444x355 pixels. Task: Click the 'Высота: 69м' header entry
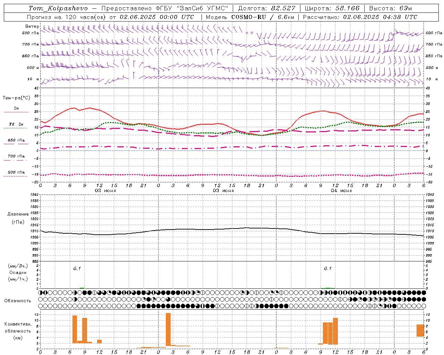click(x=391, y=8)
